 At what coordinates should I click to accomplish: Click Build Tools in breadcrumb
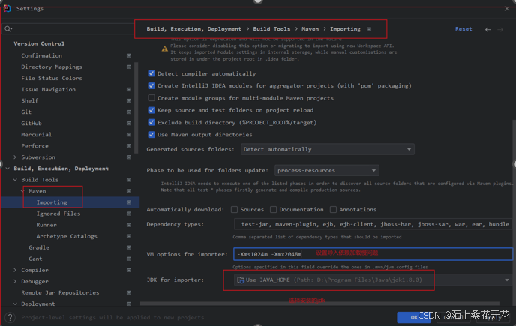pyautogui.click(x=271, y=29)
